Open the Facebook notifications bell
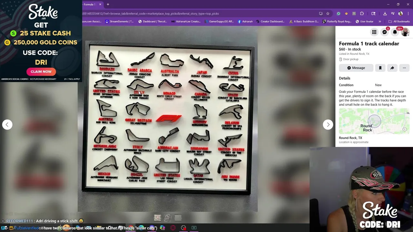The image size is (413, 232). 395,32
